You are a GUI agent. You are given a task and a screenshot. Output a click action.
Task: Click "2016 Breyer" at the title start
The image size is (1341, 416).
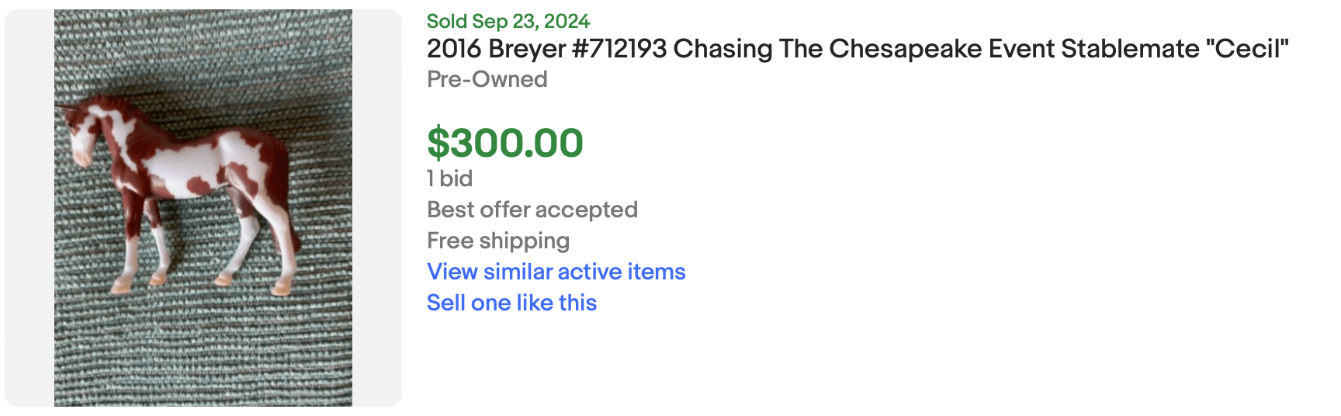click(496, 49)
